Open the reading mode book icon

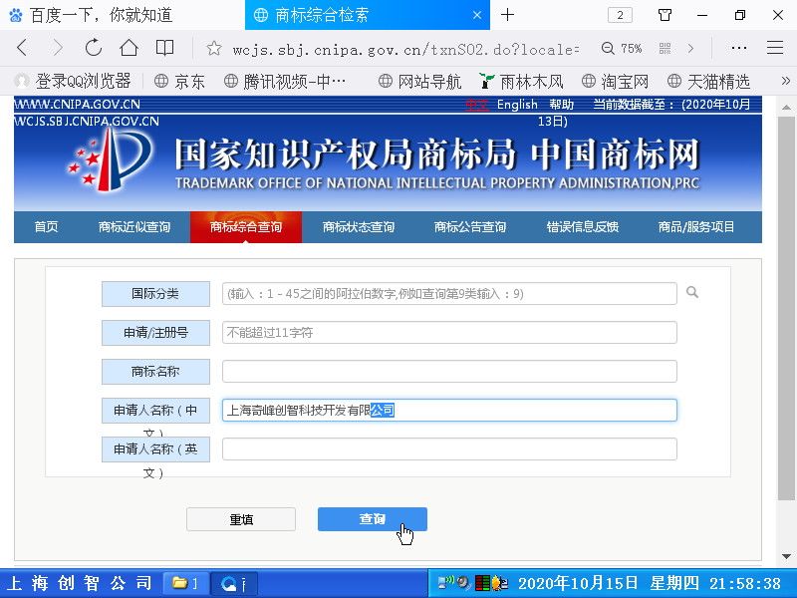point(165,48)
